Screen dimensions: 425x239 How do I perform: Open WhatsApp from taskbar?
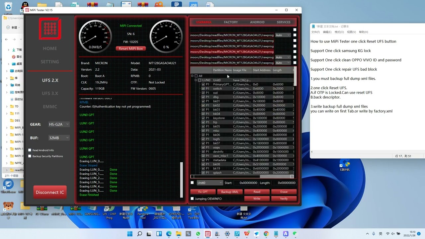click(198, 234)
